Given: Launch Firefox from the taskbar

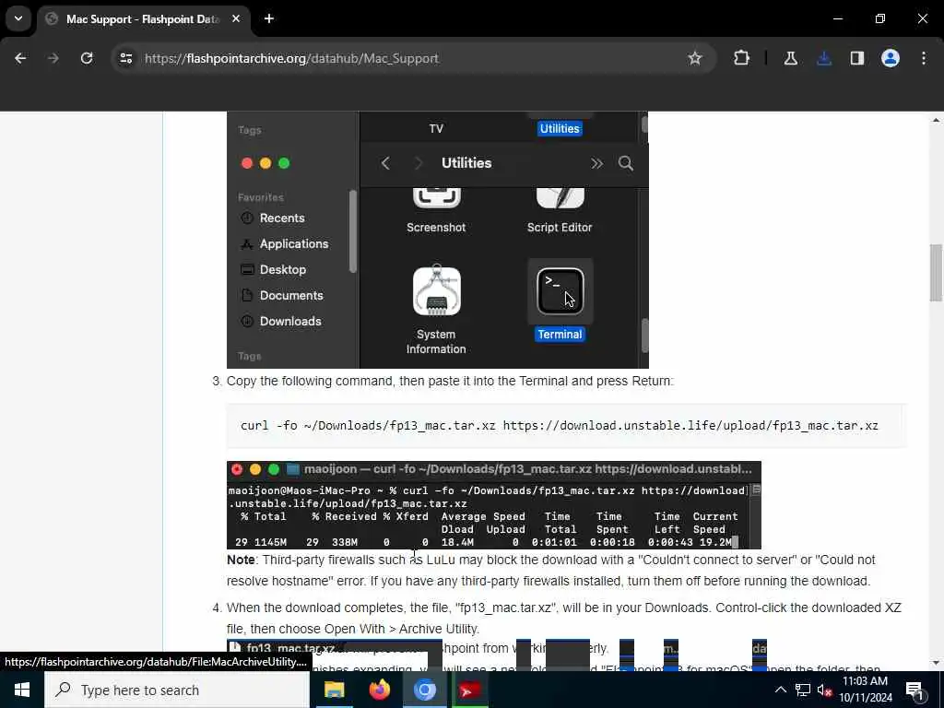Looking at the screenshot, I should [x=379, y=690].
